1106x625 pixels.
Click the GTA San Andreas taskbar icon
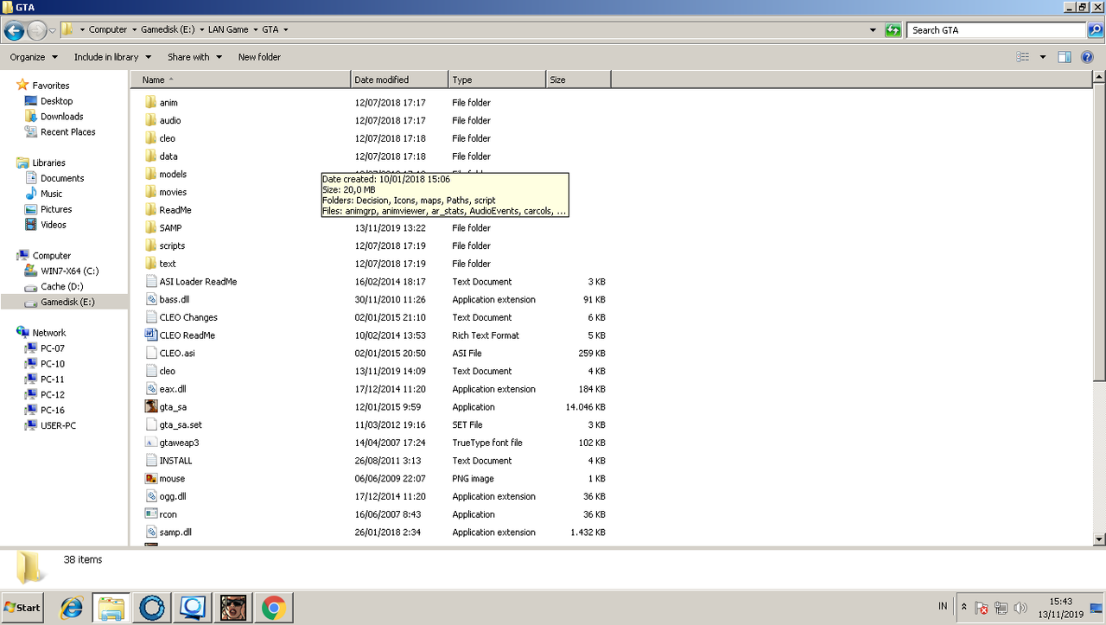[233, 608]
